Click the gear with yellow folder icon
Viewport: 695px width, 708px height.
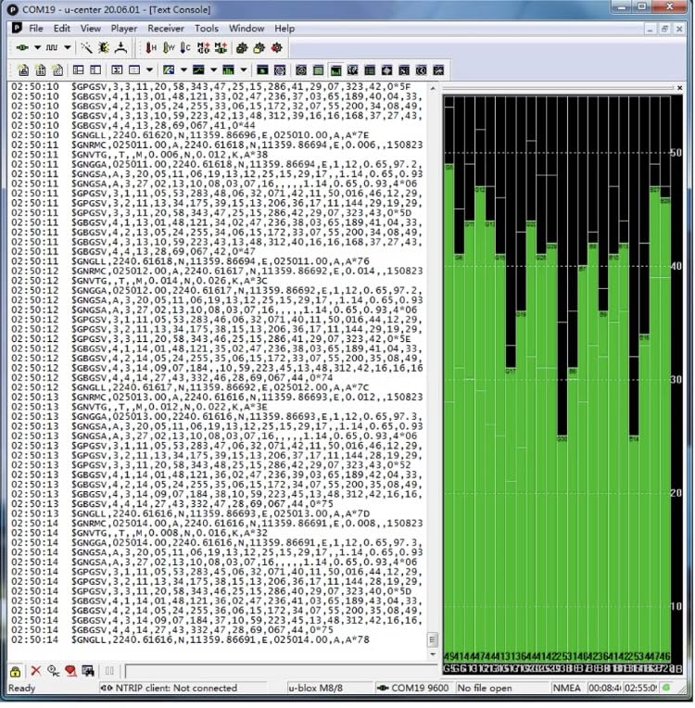[259, 47]
